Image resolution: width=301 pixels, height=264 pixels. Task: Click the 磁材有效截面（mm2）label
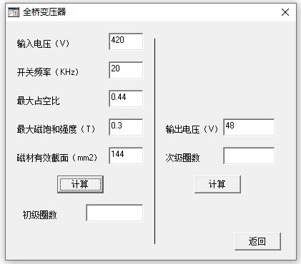coord(57,158)
